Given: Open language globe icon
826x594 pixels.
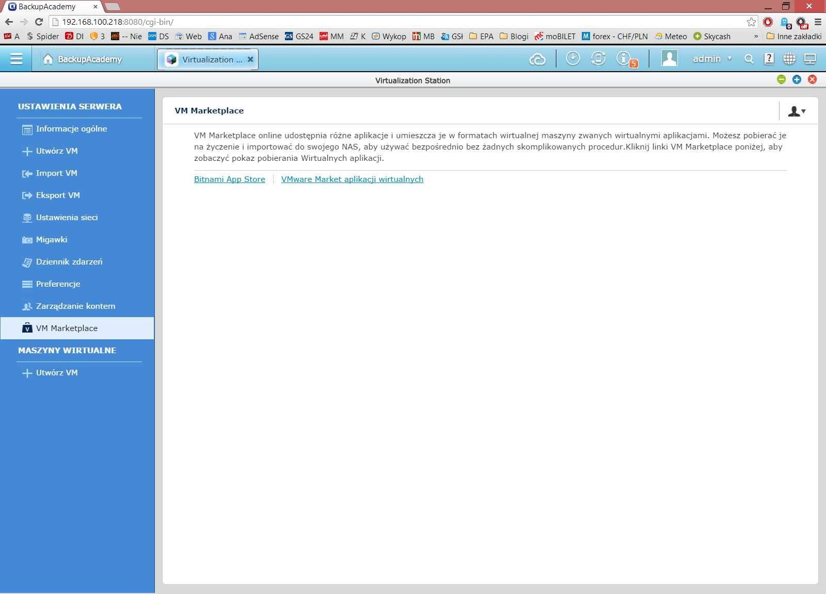Looking at the screenshot, I should 789,59.
